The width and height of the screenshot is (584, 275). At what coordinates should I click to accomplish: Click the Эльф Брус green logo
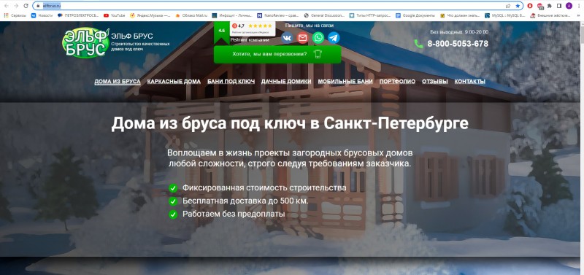point(85,42)
